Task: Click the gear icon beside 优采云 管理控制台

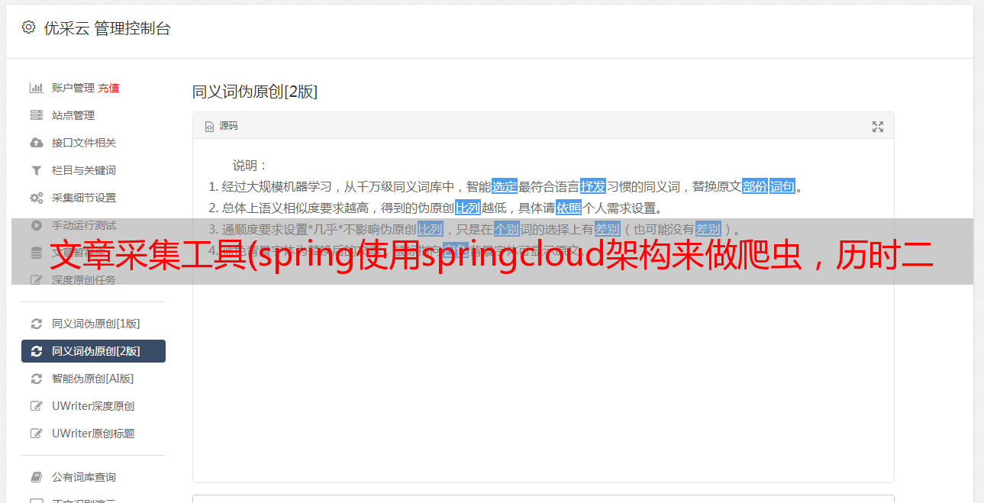Action: pos(28,27)
